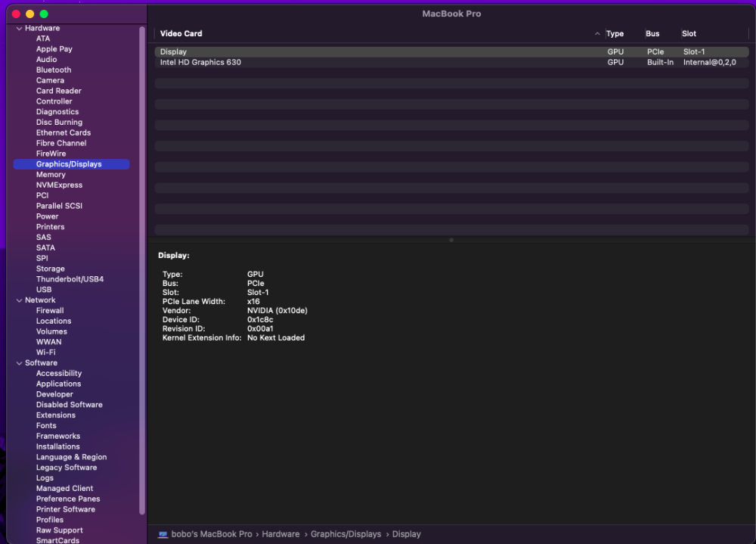
Task: Select Extensions in the sidebar
Action: tap(56, 415)
